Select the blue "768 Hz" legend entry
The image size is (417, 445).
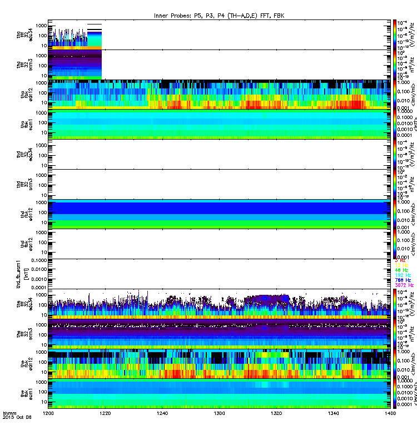coord(403,280)
